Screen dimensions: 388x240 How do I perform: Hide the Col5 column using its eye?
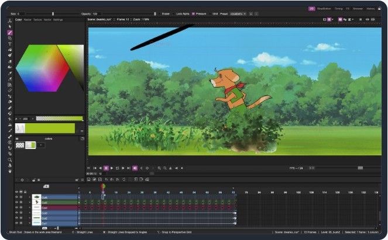point(16,202)
